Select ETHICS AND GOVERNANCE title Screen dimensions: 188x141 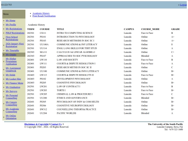(x=72, y=98)
